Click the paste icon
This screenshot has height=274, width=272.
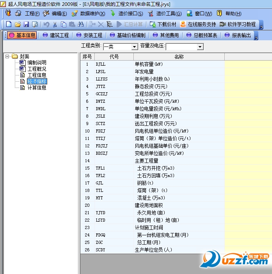click(x=72, y=24)
